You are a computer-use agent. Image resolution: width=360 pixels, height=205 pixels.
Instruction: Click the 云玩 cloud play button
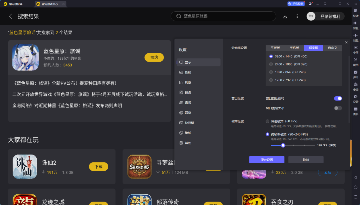[x=328, y=172]
